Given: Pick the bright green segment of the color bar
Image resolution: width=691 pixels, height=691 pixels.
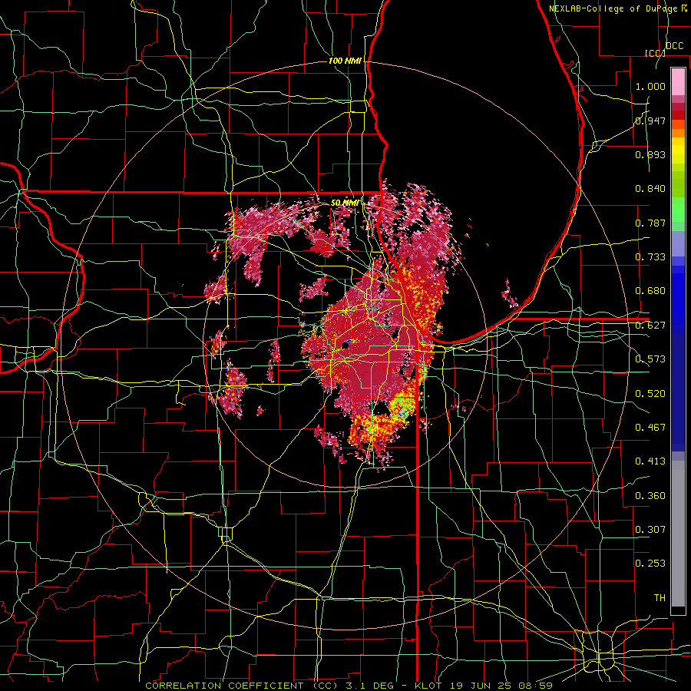Looking at the screenshot, I should click(678, 210).
